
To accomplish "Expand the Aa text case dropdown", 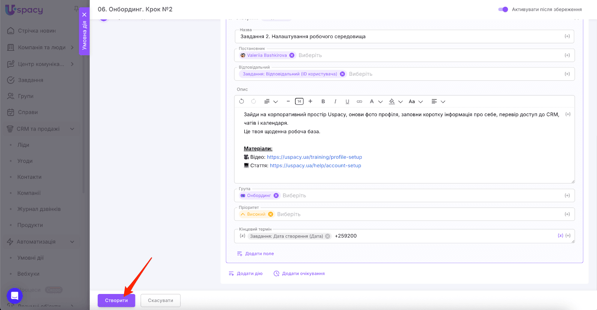I will coord(421,101).
